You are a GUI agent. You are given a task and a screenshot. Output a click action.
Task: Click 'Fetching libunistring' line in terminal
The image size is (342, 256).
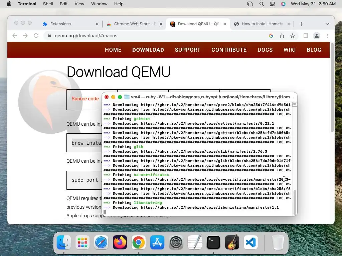[133, 203]
